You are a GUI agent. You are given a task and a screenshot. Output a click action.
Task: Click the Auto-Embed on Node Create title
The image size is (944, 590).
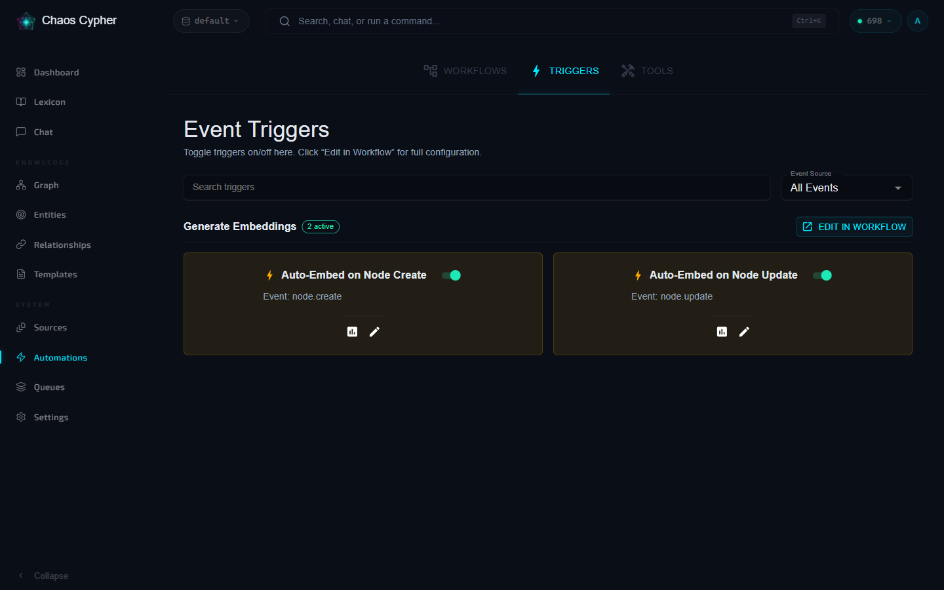(354, 275)
